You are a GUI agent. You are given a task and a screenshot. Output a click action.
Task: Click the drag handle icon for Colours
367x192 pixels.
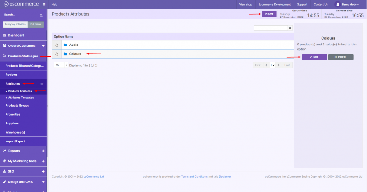coord(56,54)
